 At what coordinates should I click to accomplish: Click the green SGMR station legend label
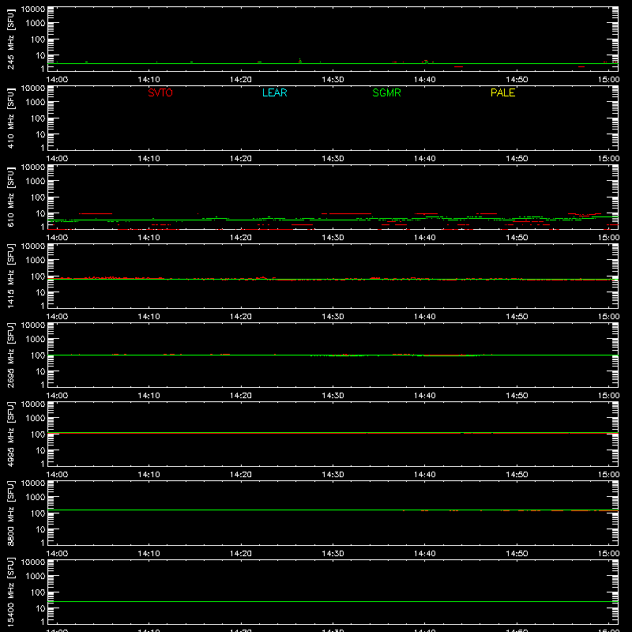click(386, 92)
